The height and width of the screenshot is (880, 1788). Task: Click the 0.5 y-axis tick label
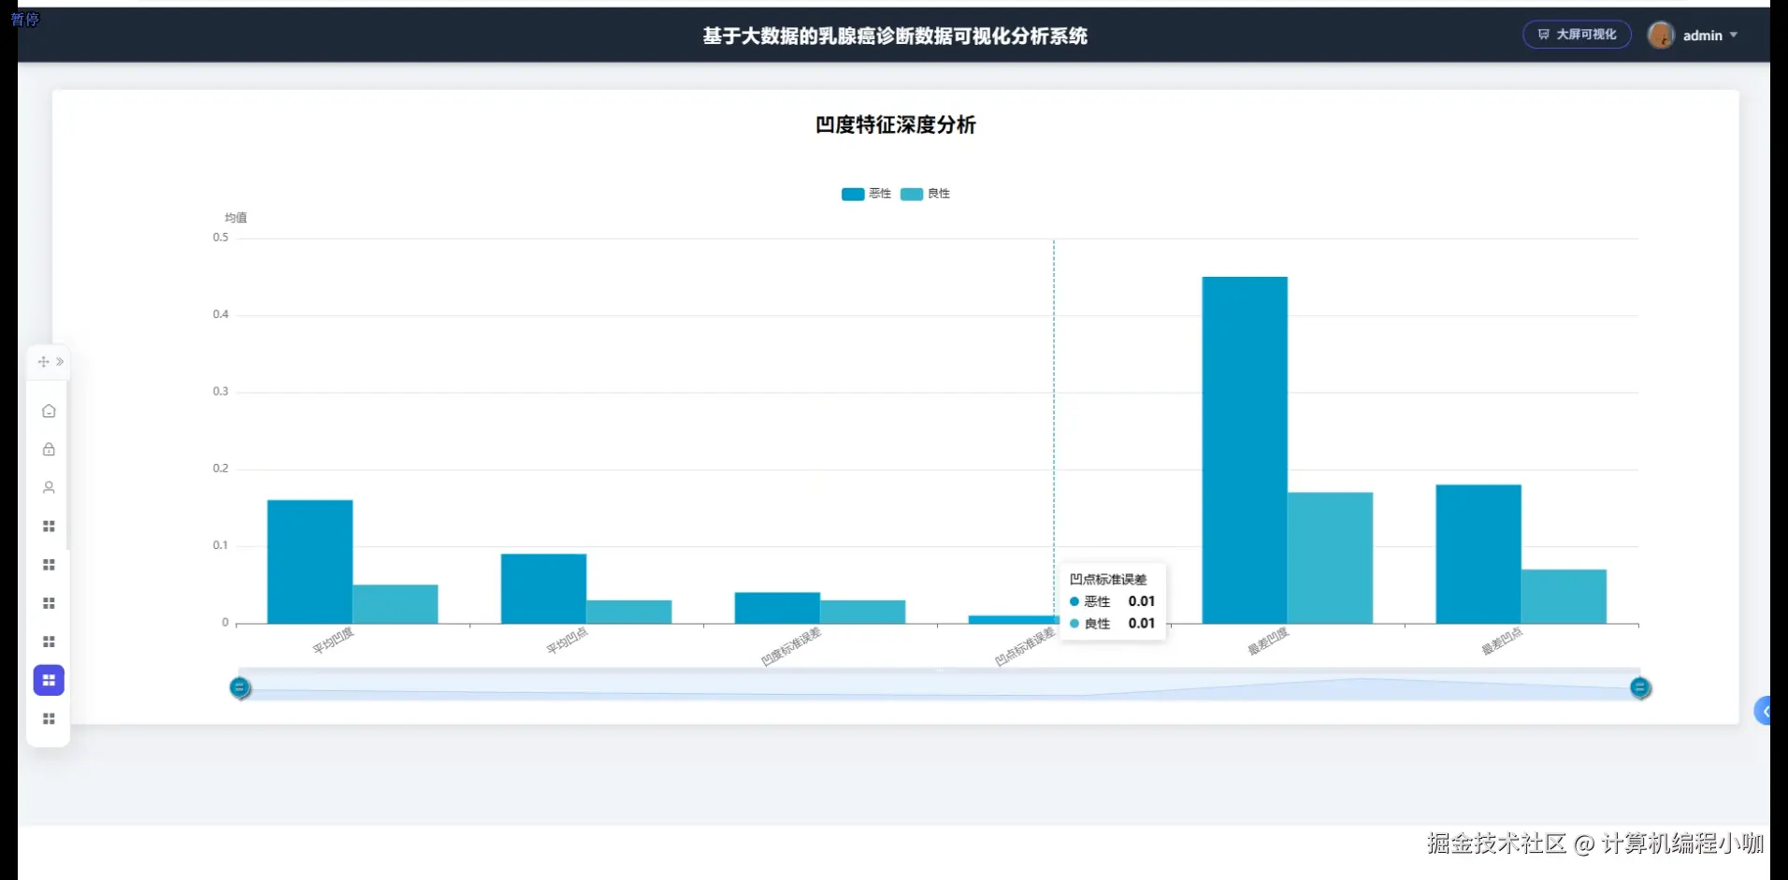pyautogui.click(x=221, y=238)
